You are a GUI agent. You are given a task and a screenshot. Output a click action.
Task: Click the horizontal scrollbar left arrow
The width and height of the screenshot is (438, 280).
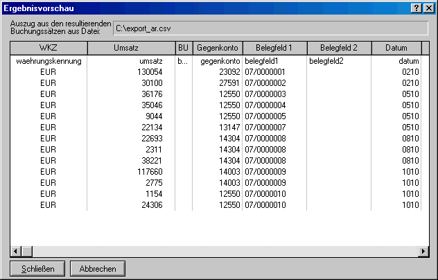pyautogui.click(x=16, y=251)
